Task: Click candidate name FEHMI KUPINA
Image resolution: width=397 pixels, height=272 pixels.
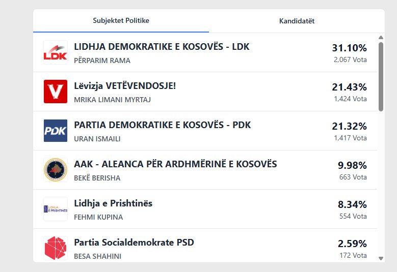Action: point(98,217)
